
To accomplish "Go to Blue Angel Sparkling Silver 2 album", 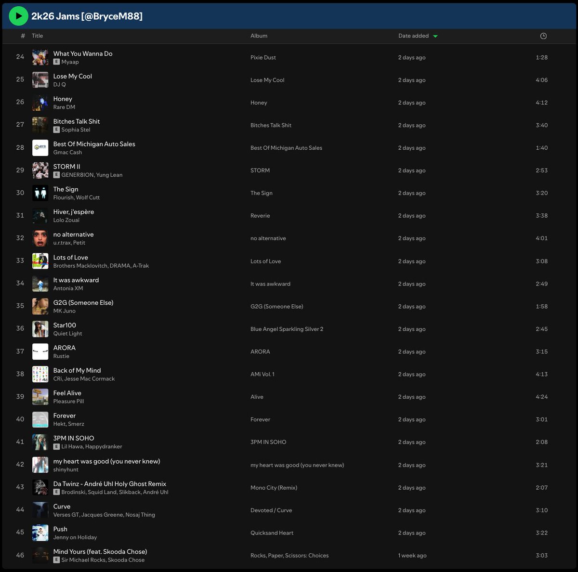I will point(287,329).
